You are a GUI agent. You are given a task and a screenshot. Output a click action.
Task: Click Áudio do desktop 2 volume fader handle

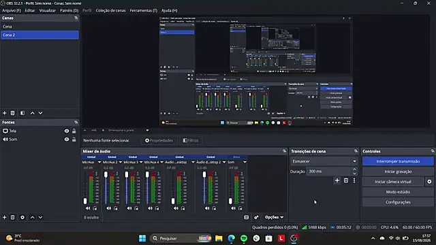pos(204,174)
